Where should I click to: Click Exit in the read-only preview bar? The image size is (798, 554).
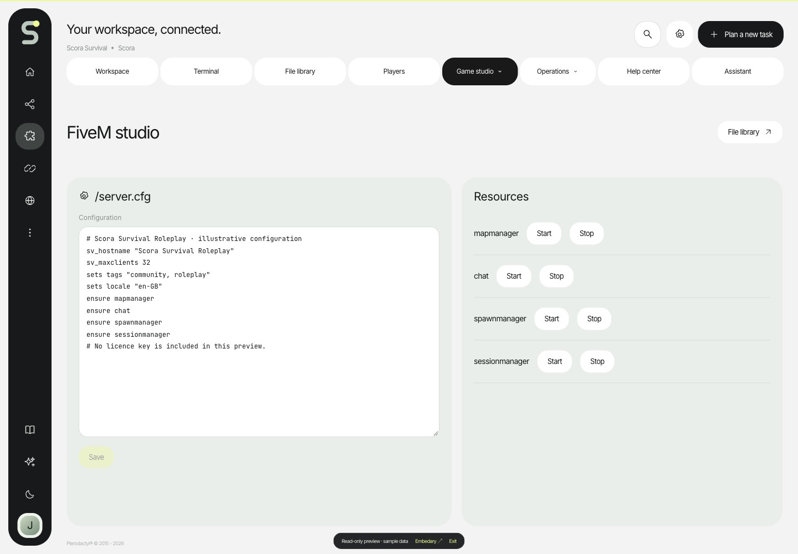click(453, 541)
